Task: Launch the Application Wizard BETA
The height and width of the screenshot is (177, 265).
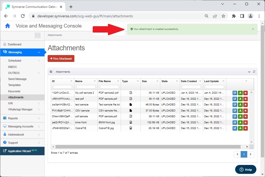Action: (22, 151)
